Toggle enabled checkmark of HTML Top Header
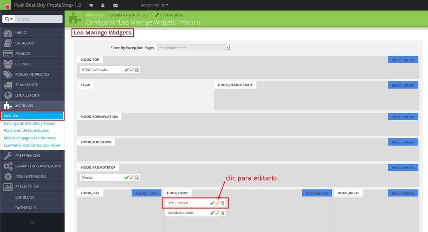 (x=126, y=70)
